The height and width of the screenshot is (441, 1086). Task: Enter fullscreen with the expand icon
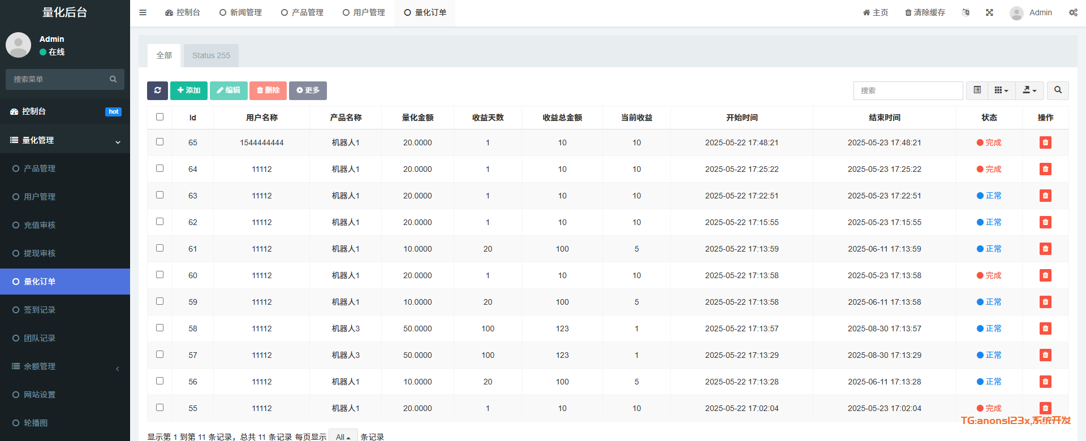[989, 12]
